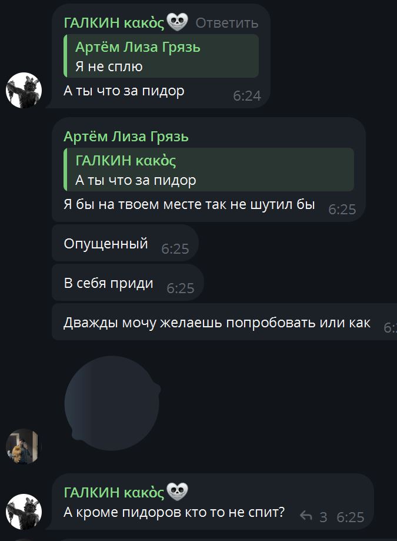
Task: Jump to quoted message from ГАЛКИН како̀ς
Action: pyautogui.click(x=208, y=170)
